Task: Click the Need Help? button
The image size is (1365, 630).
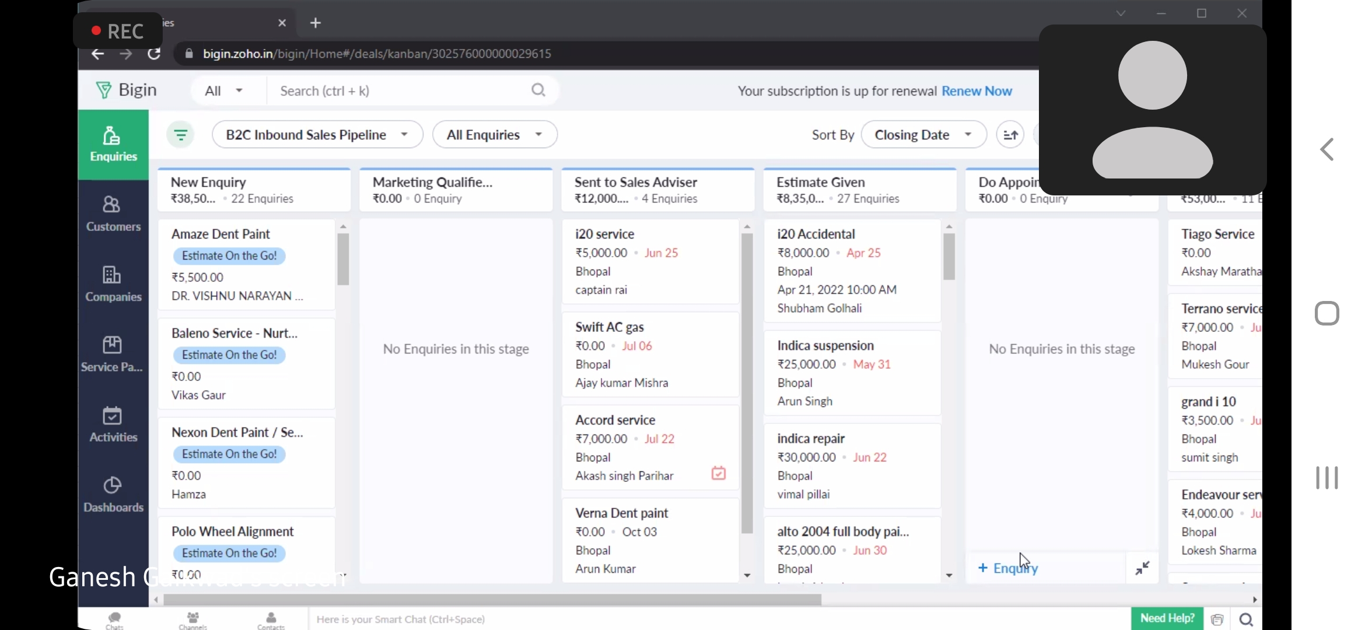Action: click(1167, 618)
